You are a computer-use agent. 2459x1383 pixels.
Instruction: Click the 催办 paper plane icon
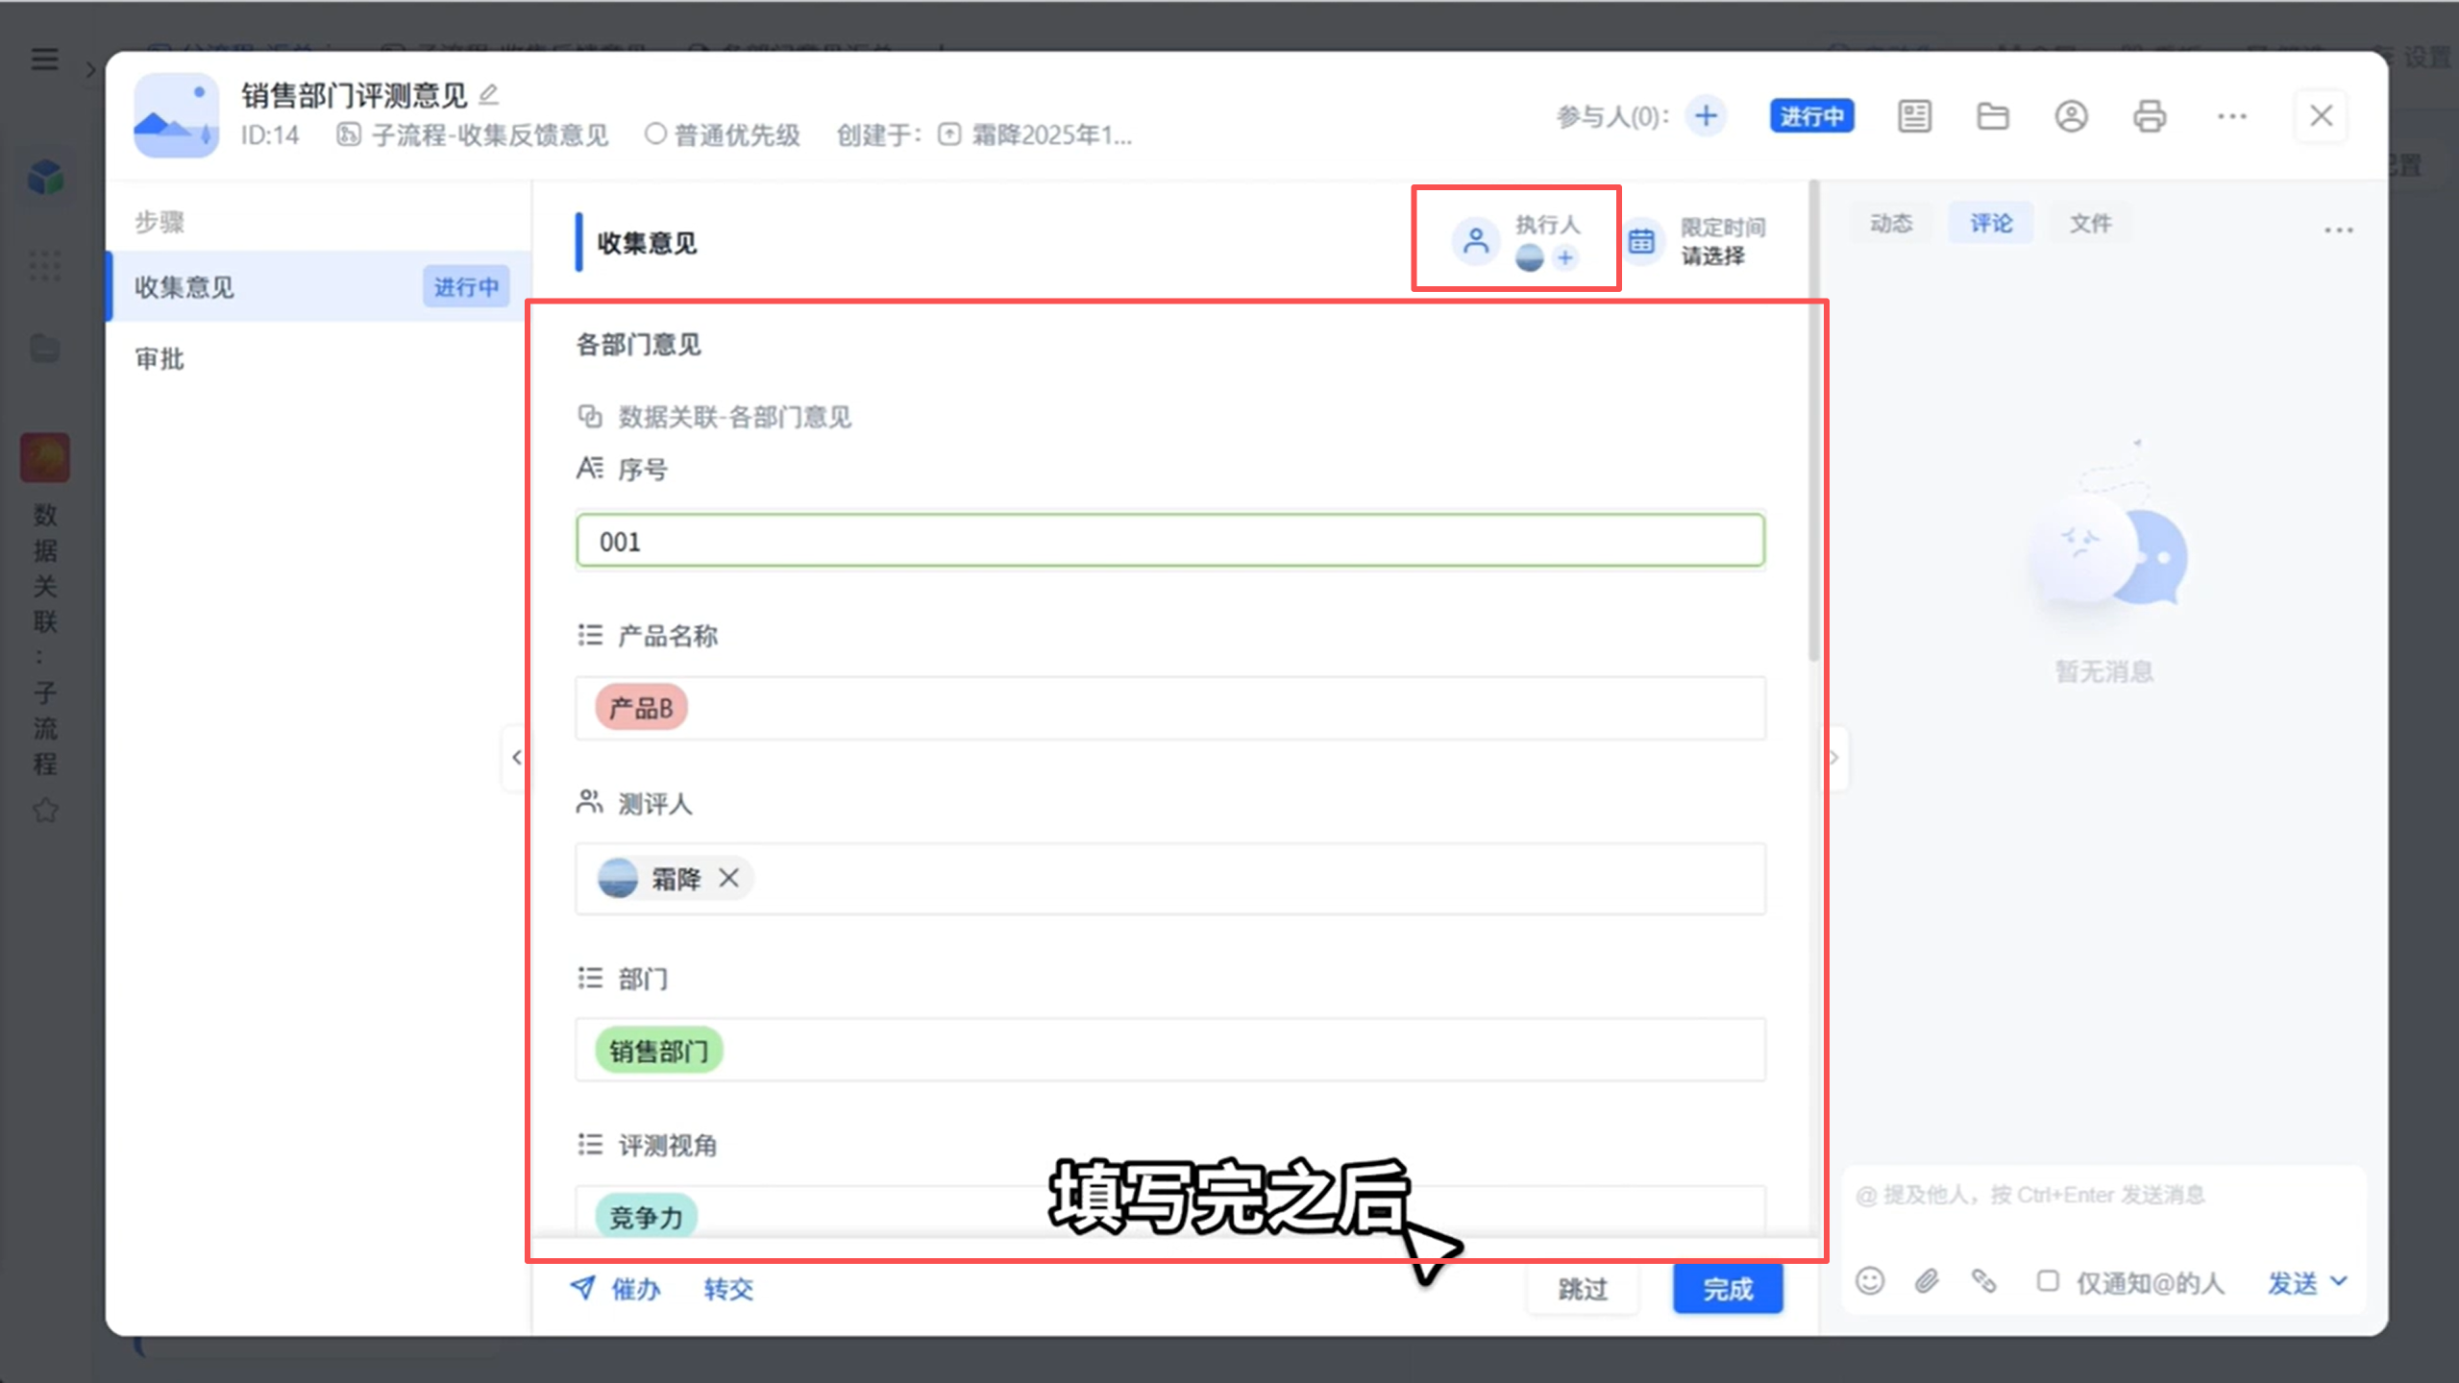point(582,1287)
